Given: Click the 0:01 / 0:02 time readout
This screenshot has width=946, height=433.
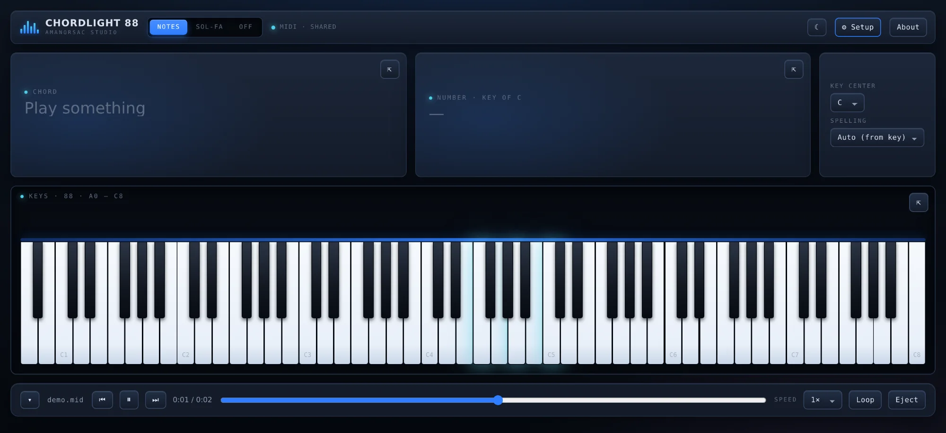Looking at the screenshot, I should [193, 400].
